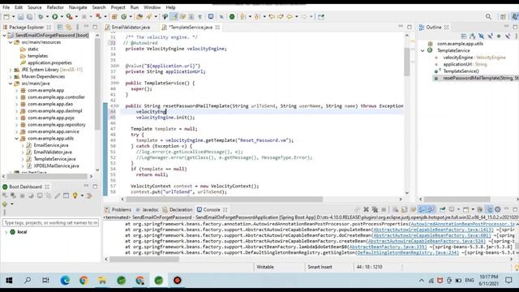Click the Last Edit Location toolbar icon
The image size is (519, 292).
[x=272, y=16]
